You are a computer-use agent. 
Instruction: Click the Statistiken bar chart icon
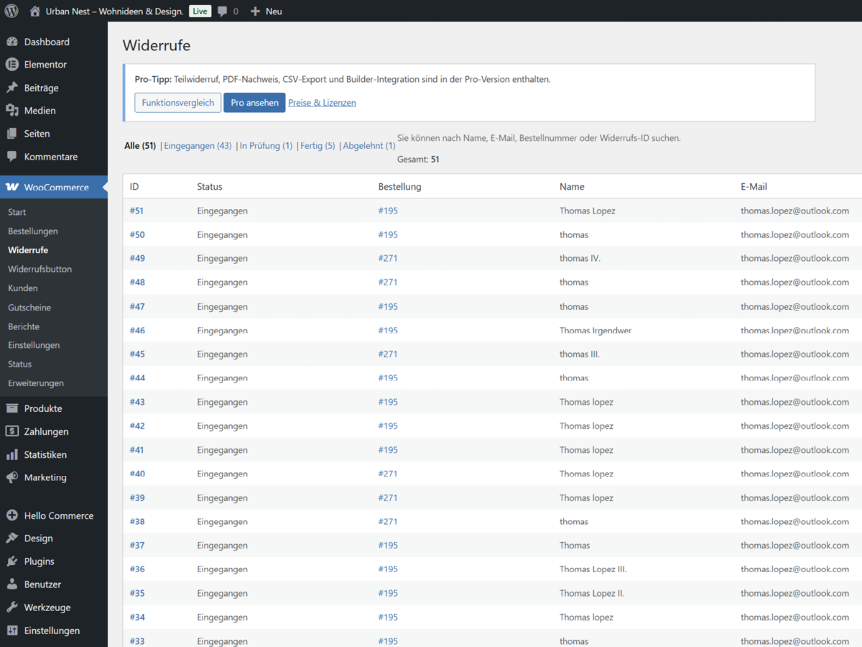pyautogui.click(x=11, y=455)
